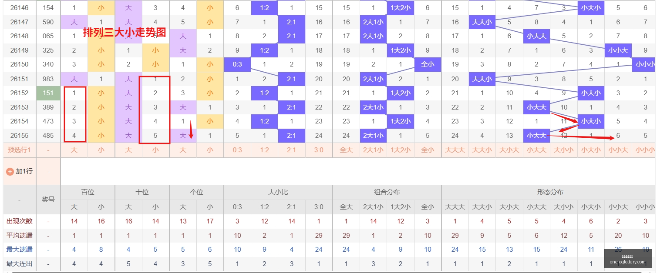Click the 0:3 highlighted cell in row 26150
This screenshot has width=657, height=273.
[x=237, y=64]
